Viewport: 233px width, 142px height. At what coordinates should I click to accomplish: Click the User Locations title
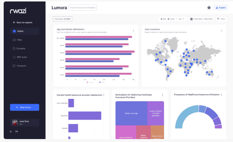152,29
